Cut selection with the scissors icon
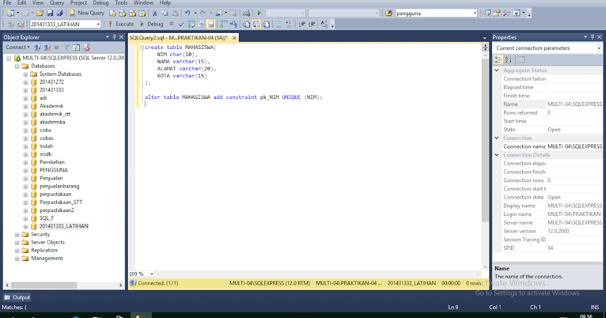 coord(154,13)
